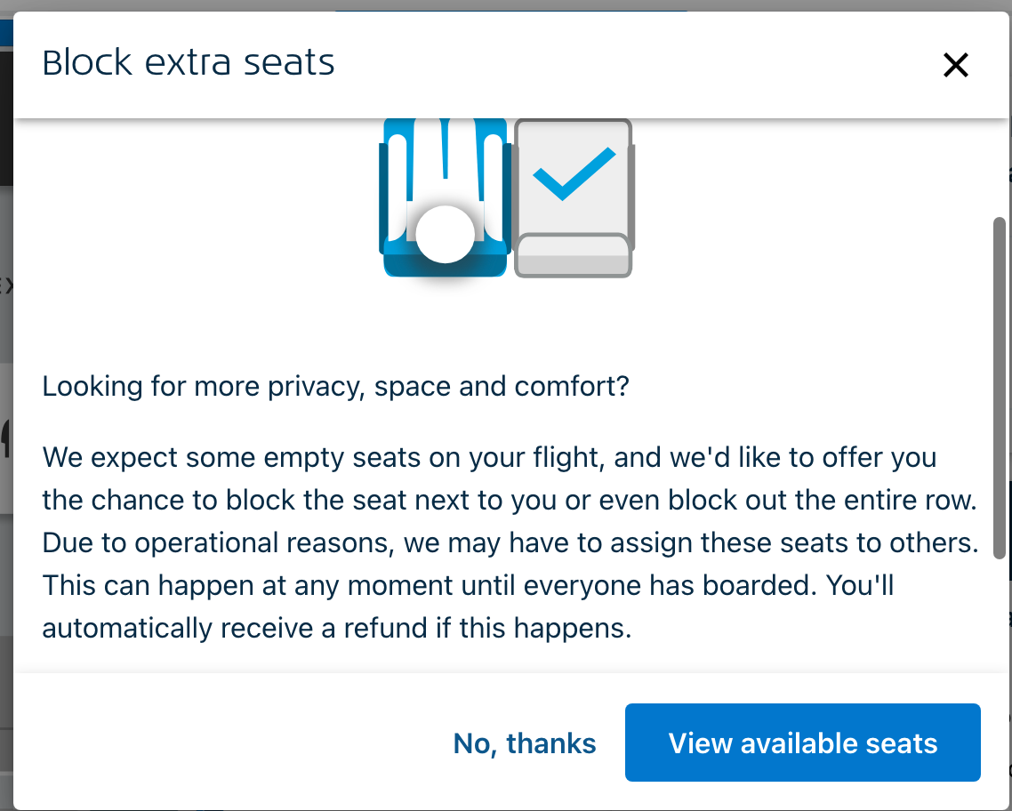
Task: Decline the offer with No, thanks
Action: (x=525, y=743)
